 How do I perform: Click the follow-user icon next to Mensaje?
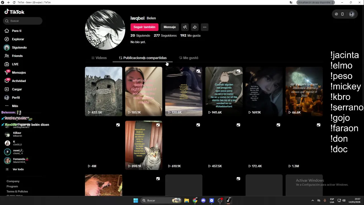coord(185,27)
